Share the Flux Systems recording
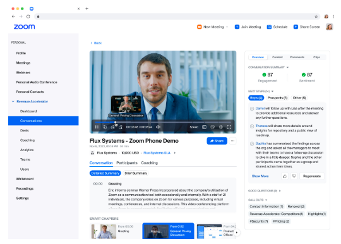Image resolution: width=341 pixels, height=244 pixels. (x=217, y=141)
